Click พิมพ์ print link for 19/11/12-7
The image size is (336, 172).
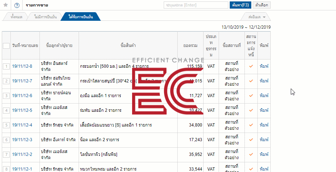264,81
